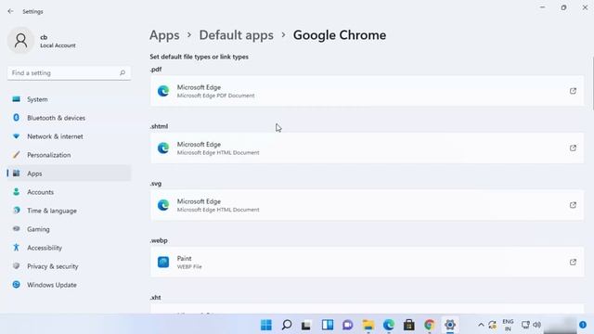Open the notification badge in tray

click(583, 325)
